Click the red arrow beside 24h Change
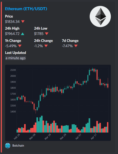Image resolution: width=118 pixels, height=154 pixels. [46, 46]
